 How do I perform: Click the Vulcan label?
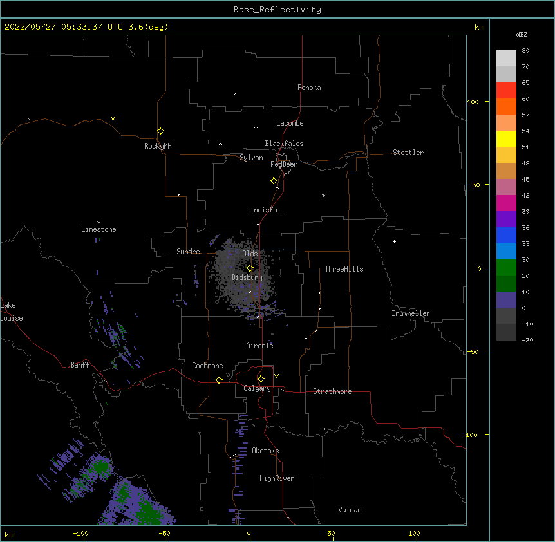(350, 510)
